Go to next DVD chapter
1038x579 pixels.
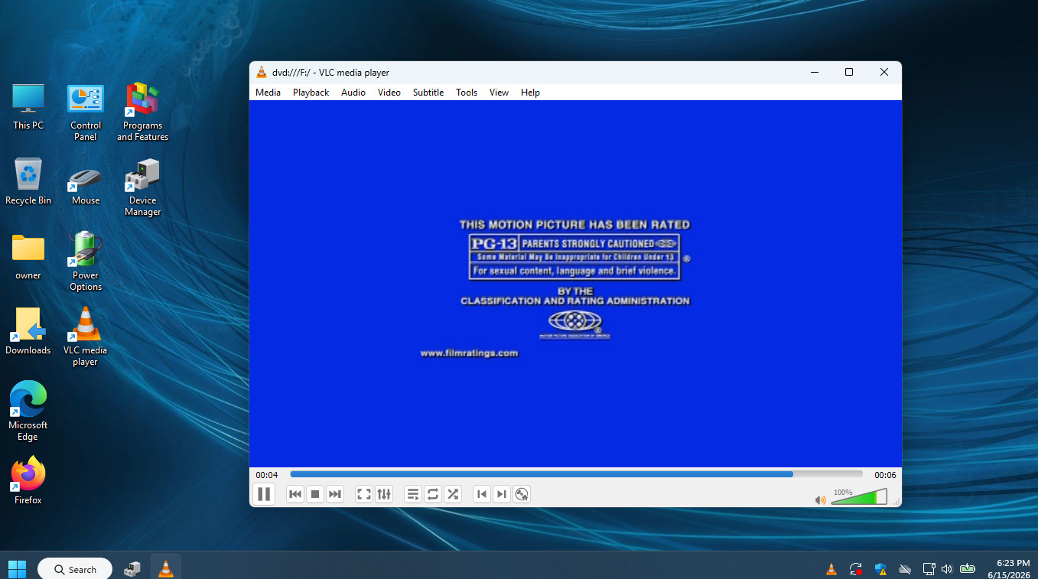click(502, 494)
